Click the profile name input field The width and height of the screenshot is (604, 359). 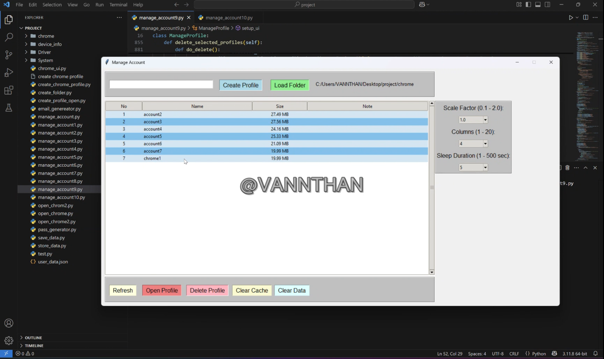coord(161,84)
